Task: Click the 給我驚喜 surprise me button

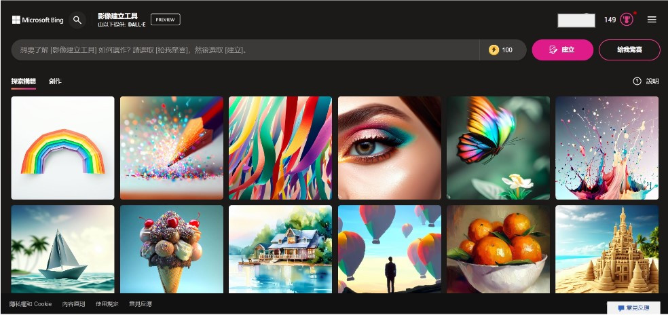Action: pyautogui.click(x=629, y=50)
